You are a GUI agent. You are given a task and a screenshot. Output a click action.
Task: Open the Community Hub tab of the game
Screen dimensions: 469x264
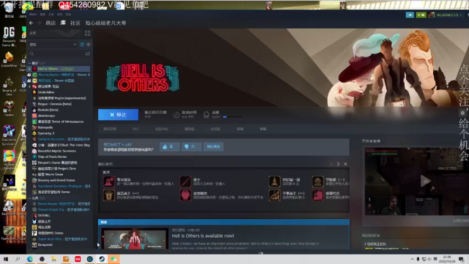(162, 129)
